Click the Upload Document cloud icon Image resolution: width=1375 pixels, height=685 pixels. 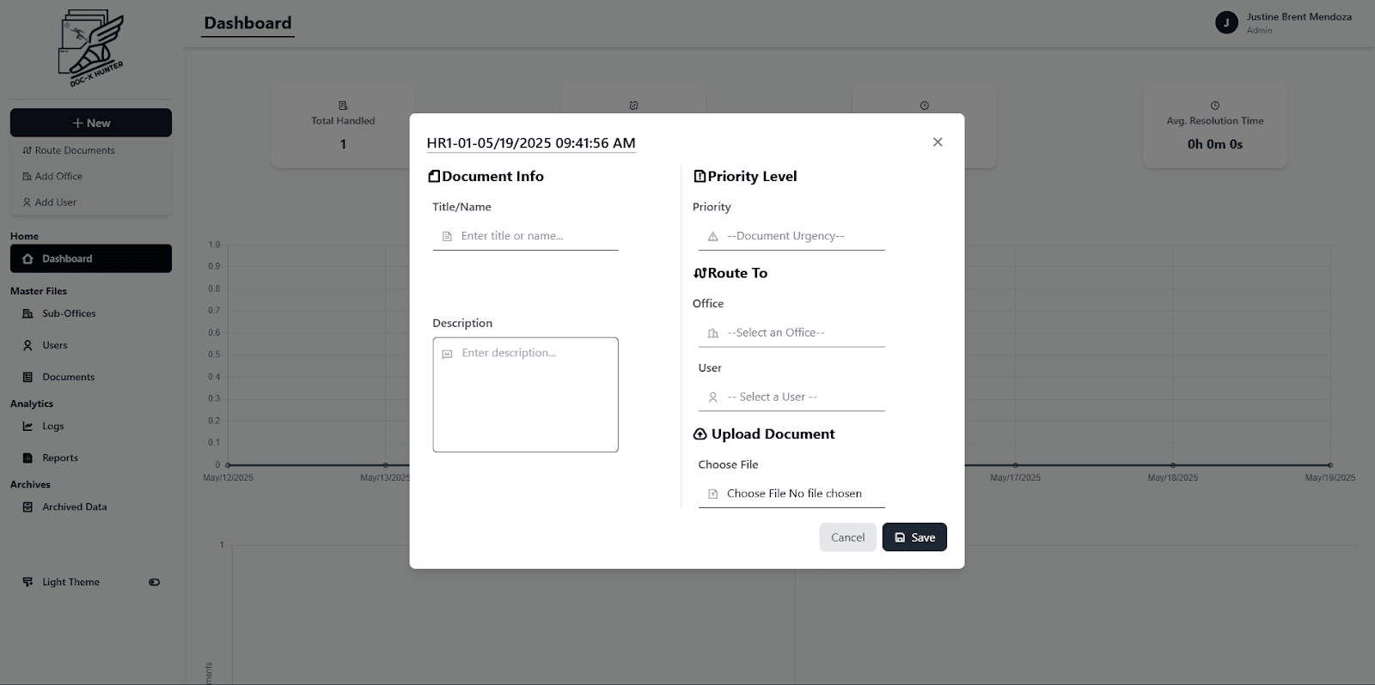pos(700,434)
